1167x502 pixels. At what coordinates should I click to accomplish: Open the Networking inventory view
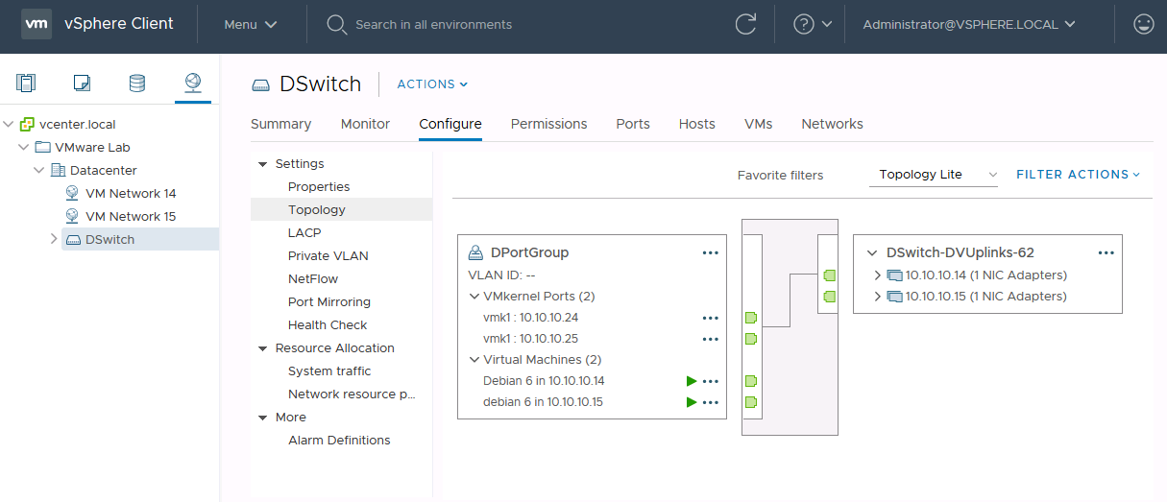(193, 83)
